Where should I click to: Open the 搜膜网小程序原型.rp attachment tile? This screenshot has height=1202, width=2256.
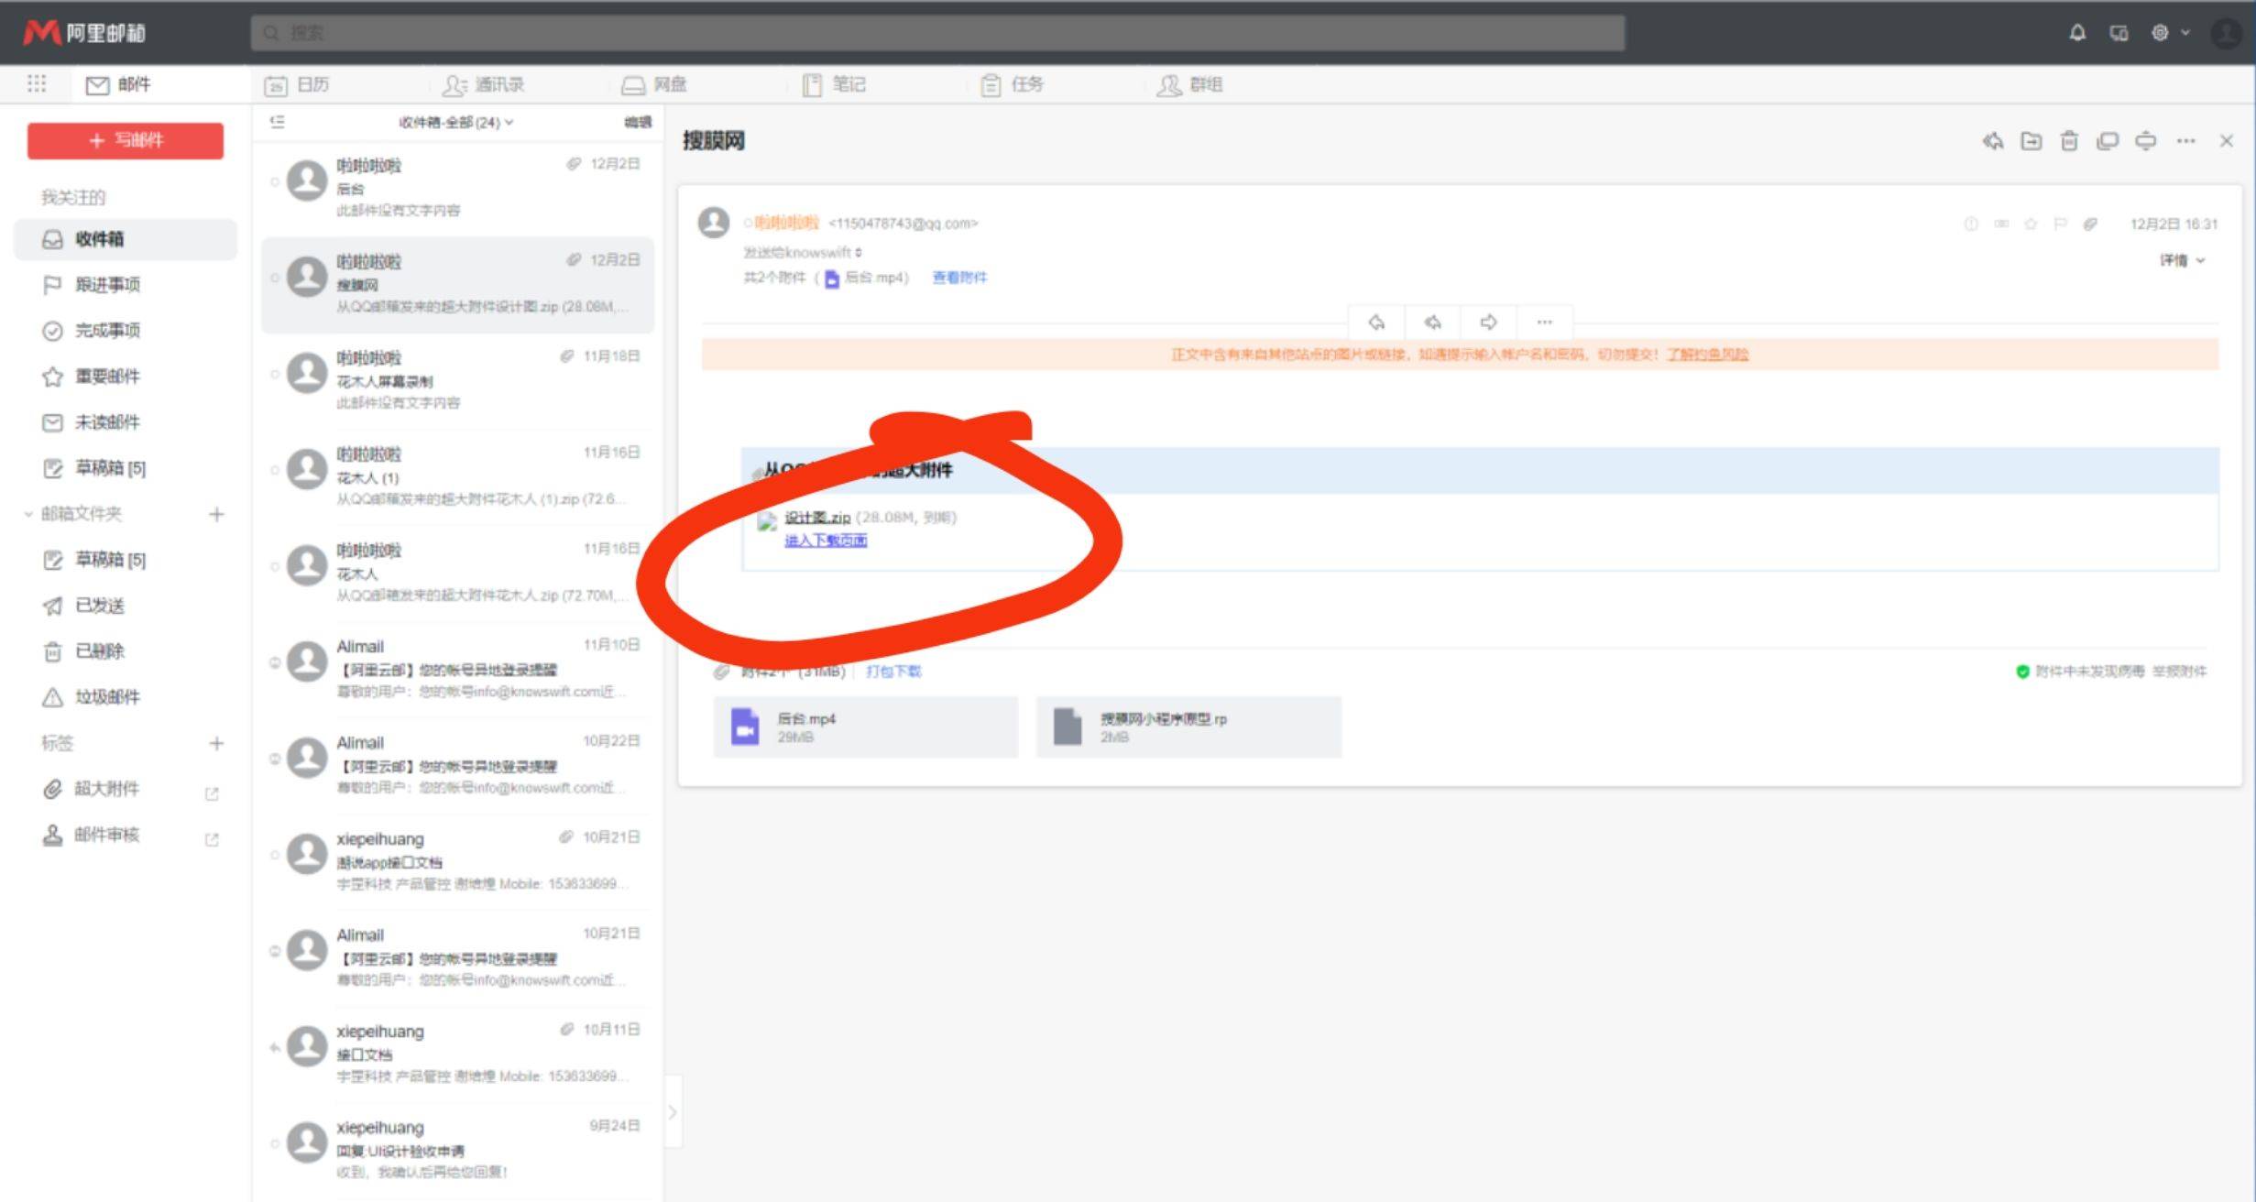pos(1188,727)
